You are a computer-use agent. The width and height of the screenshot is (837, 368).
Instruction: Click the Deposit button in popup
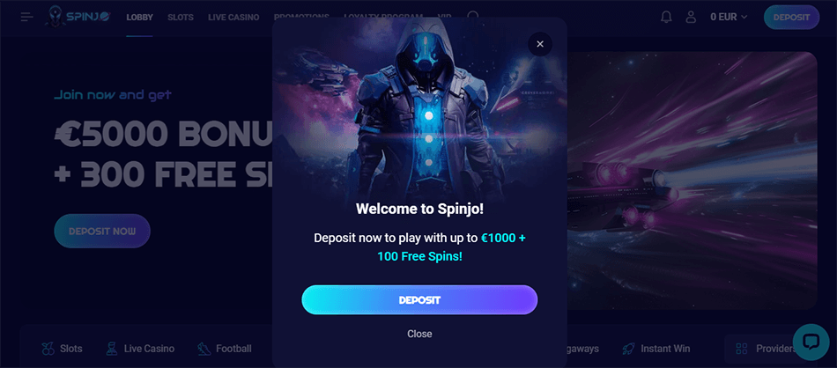point(419,299)
